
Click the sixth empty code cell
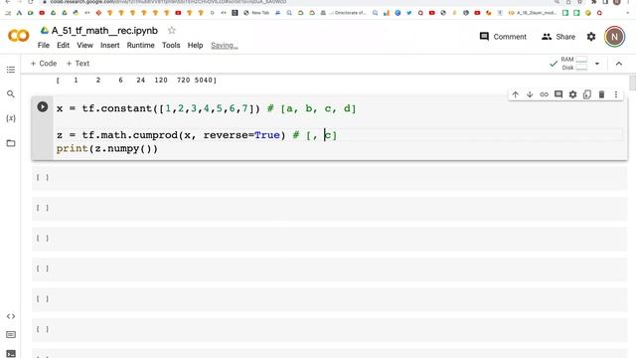coord(329,329)
